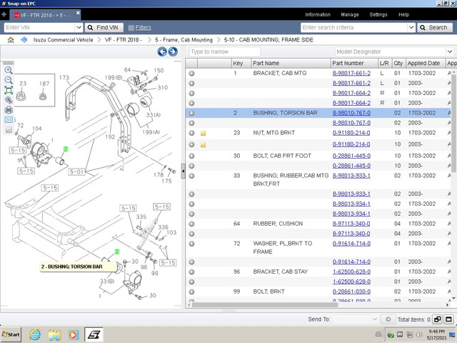The width and height of the screenshot is (457, 343).
Task: Go to next illustration page
Action: (x=173, y=51)
